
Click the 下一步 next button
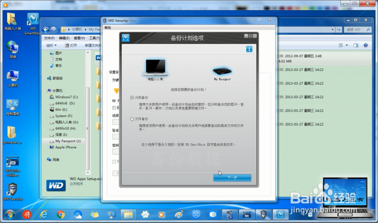click(232, 178)
